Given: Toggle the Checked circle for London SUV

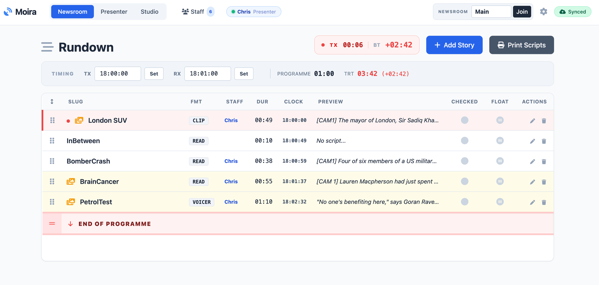Looking at the screenshot, I should pos(465,120).
